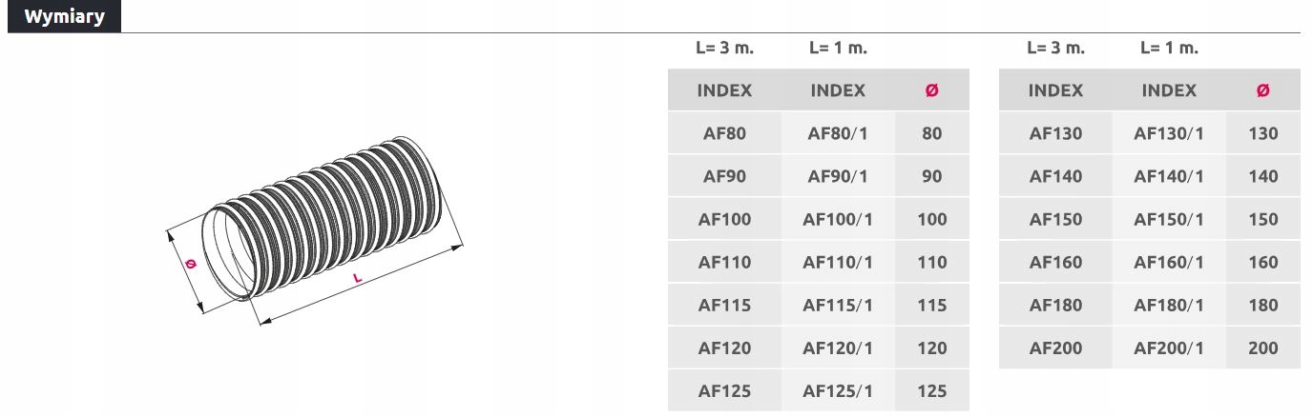Select the AF90/1 index cell
The width and height of the screenshot is (1313, 417).
(838, 176)
